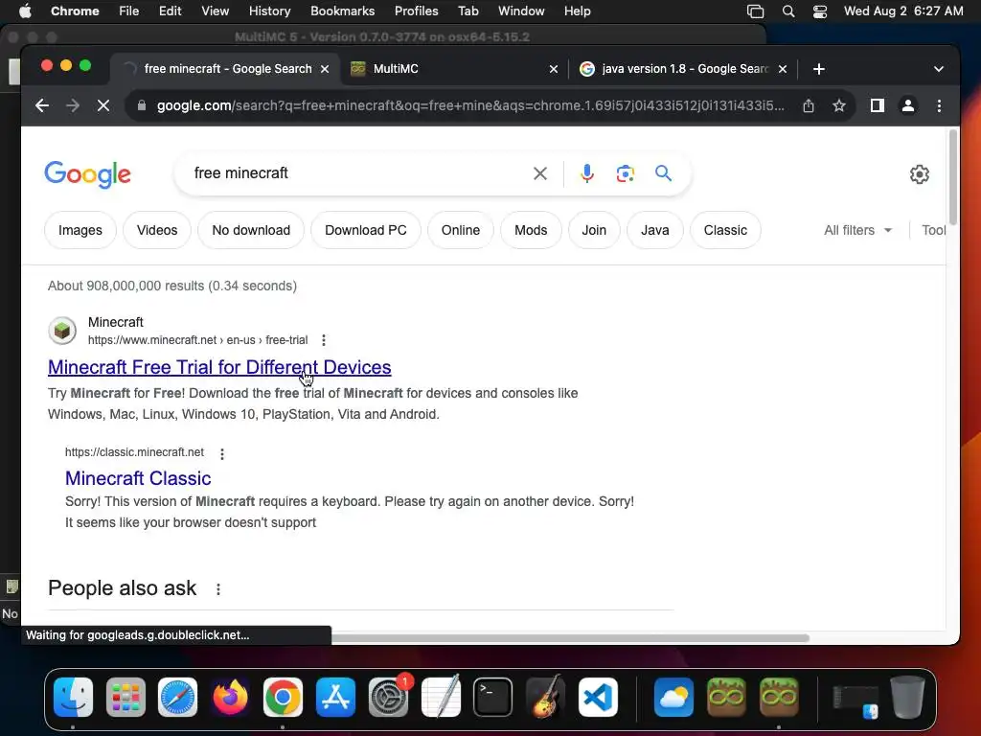The image size is (981, 736).
Task: Open the Chrome profile icon
Action: (908, 105)
